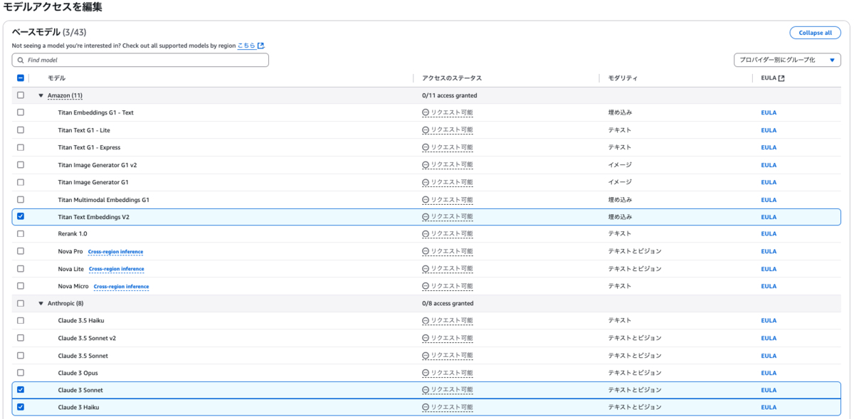Open Cross-region inference link for Nova Lite
854x419 pixels.
click(116, 269)
